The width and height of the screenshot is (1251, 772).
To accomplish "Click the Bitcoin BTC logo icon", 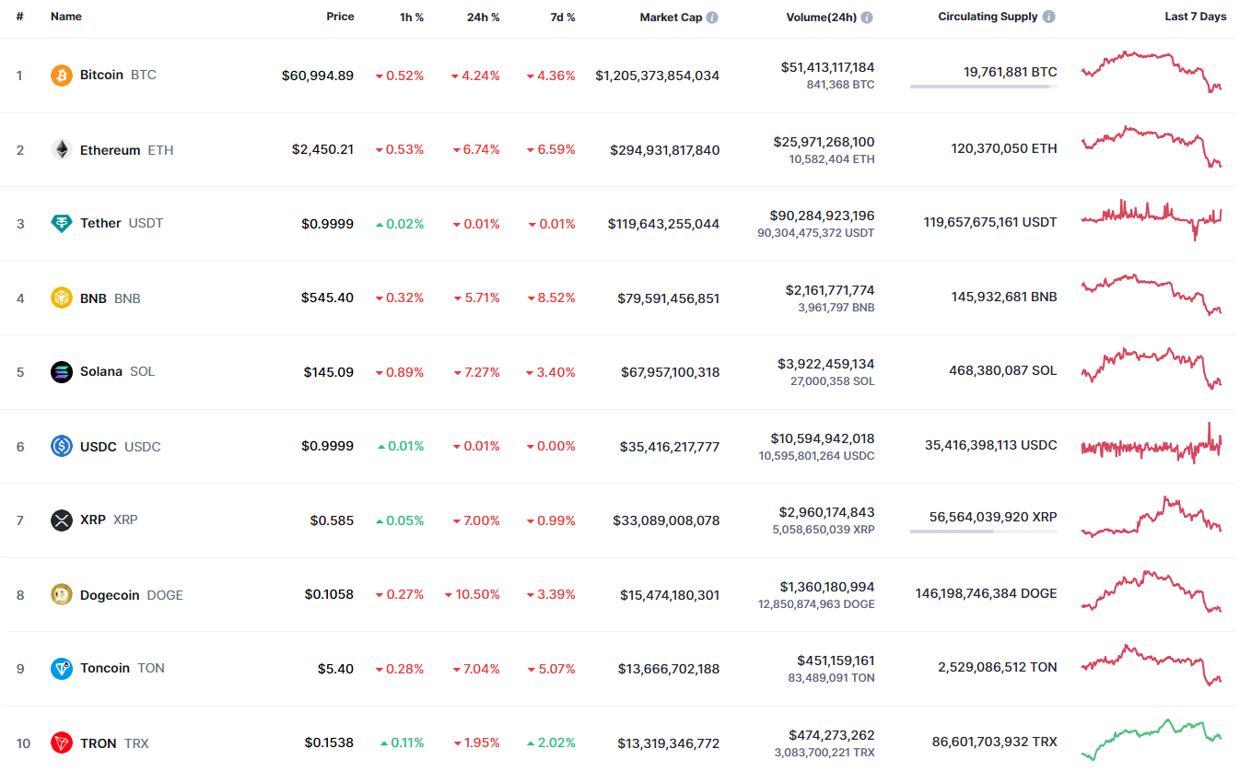I will coord(61,76).
